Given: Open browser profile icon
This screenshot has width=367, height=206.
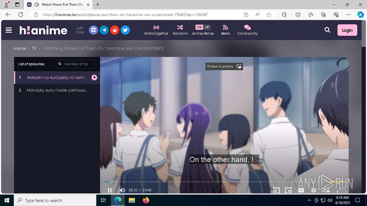Looking at the screenshot, I should click(x=6, y=5).
